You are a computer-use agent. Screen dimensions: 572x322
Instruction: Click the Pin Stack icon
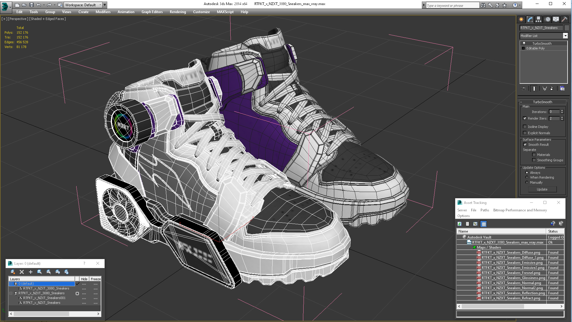pos(523,89)
